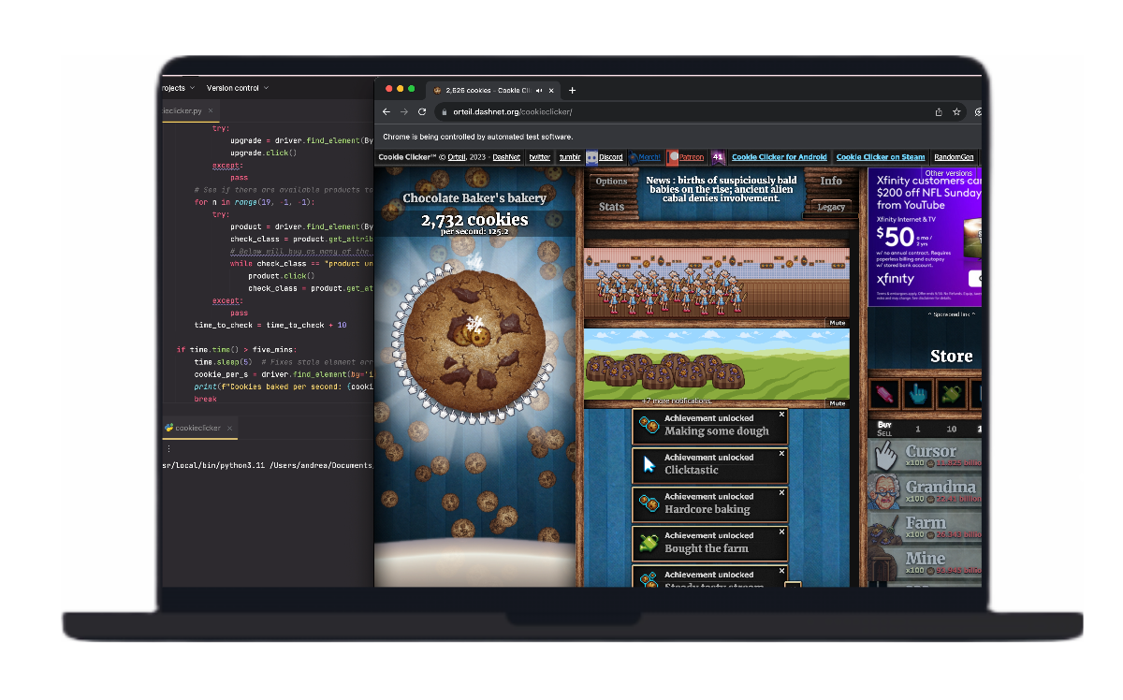1123x700 pixels.
Task: Click the Cursor building hand icon
Action: coord(885,457)
